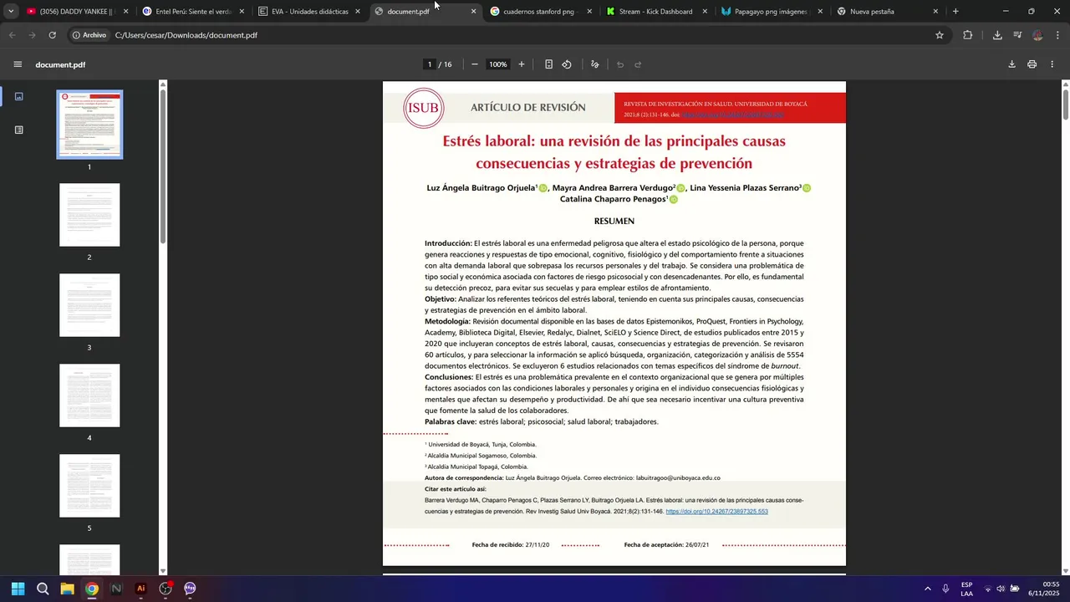Close the Nueva pestaña tab
The height and width of the screenshot is (602, 1070).
coord(935,12)
